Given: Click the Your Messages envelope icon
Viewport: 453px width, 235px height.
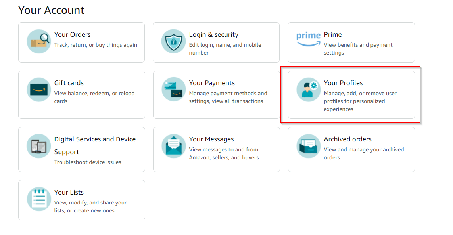Looking at the screenshot, I should tap(173, 146).
